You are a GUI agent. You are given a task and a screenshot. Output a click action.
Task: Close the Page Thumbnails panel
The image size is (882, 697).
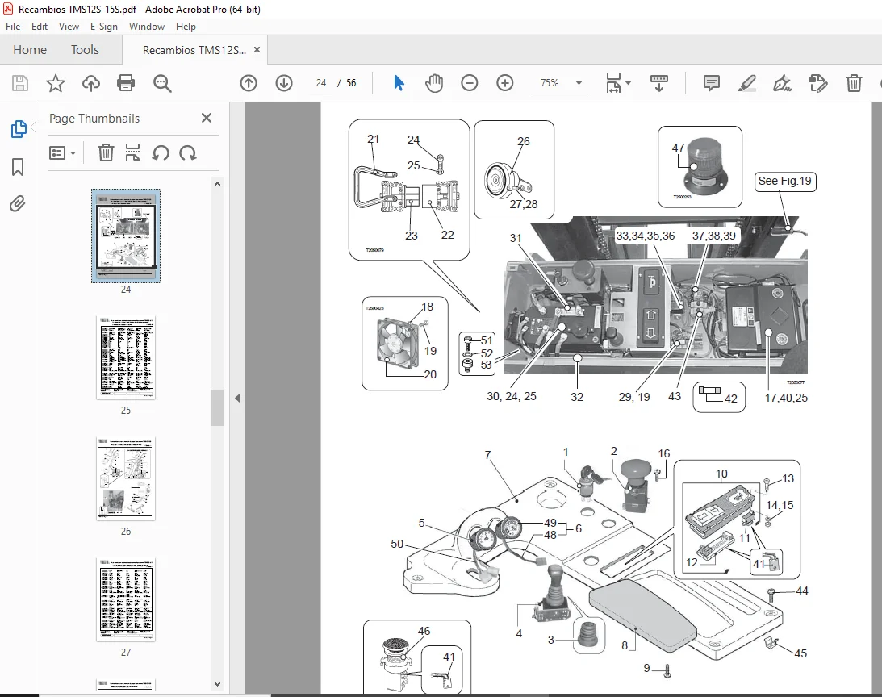point(207,118)
